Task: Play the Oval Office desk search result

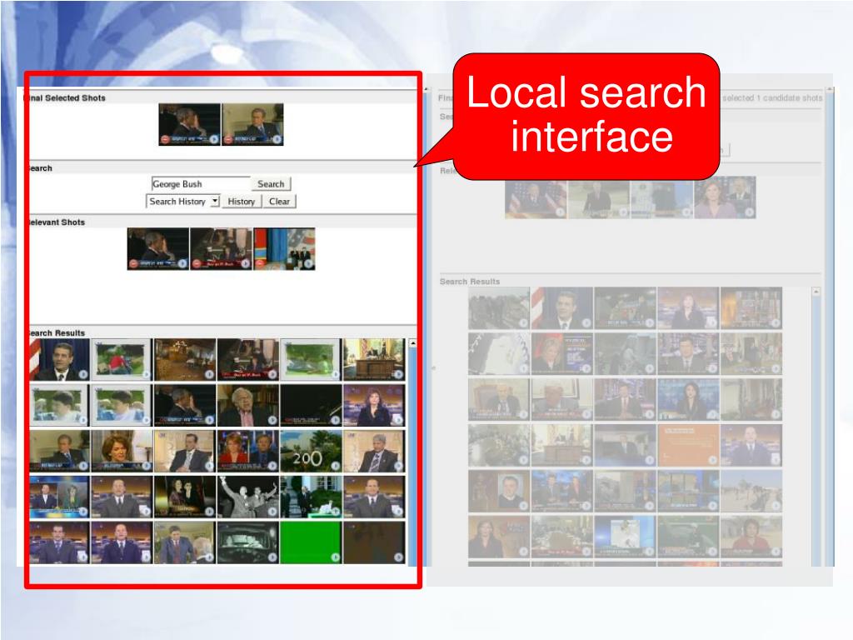Action: point(398,374)
